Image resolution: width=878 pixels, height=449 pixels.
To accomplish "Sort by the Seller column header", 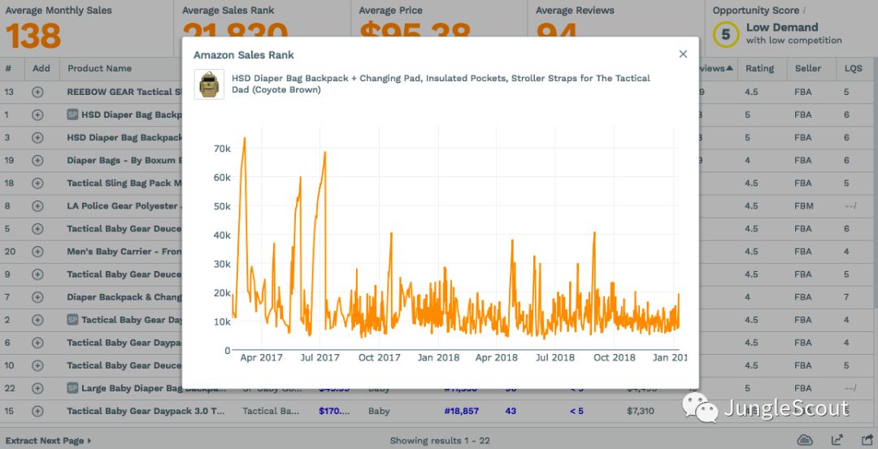I will click(x=808, y=68).
